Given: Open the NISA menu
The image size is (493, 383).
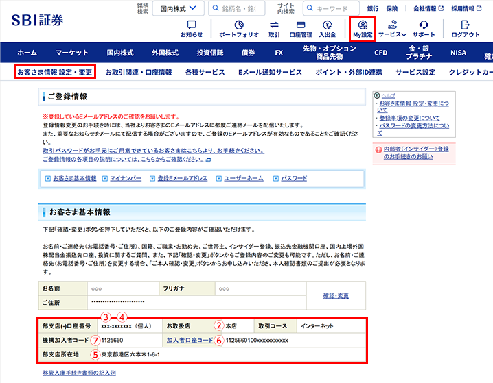Looking at the screenshot, I should [458, 53].
